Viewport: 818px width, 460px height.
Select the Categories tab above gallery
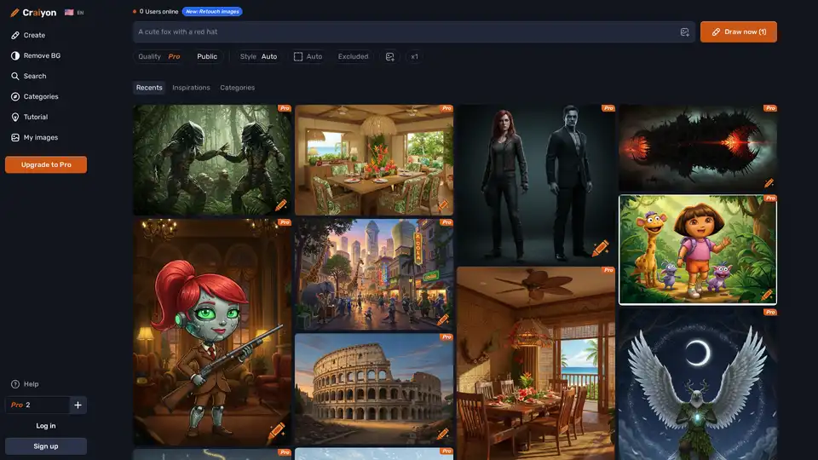click(237, 88)
